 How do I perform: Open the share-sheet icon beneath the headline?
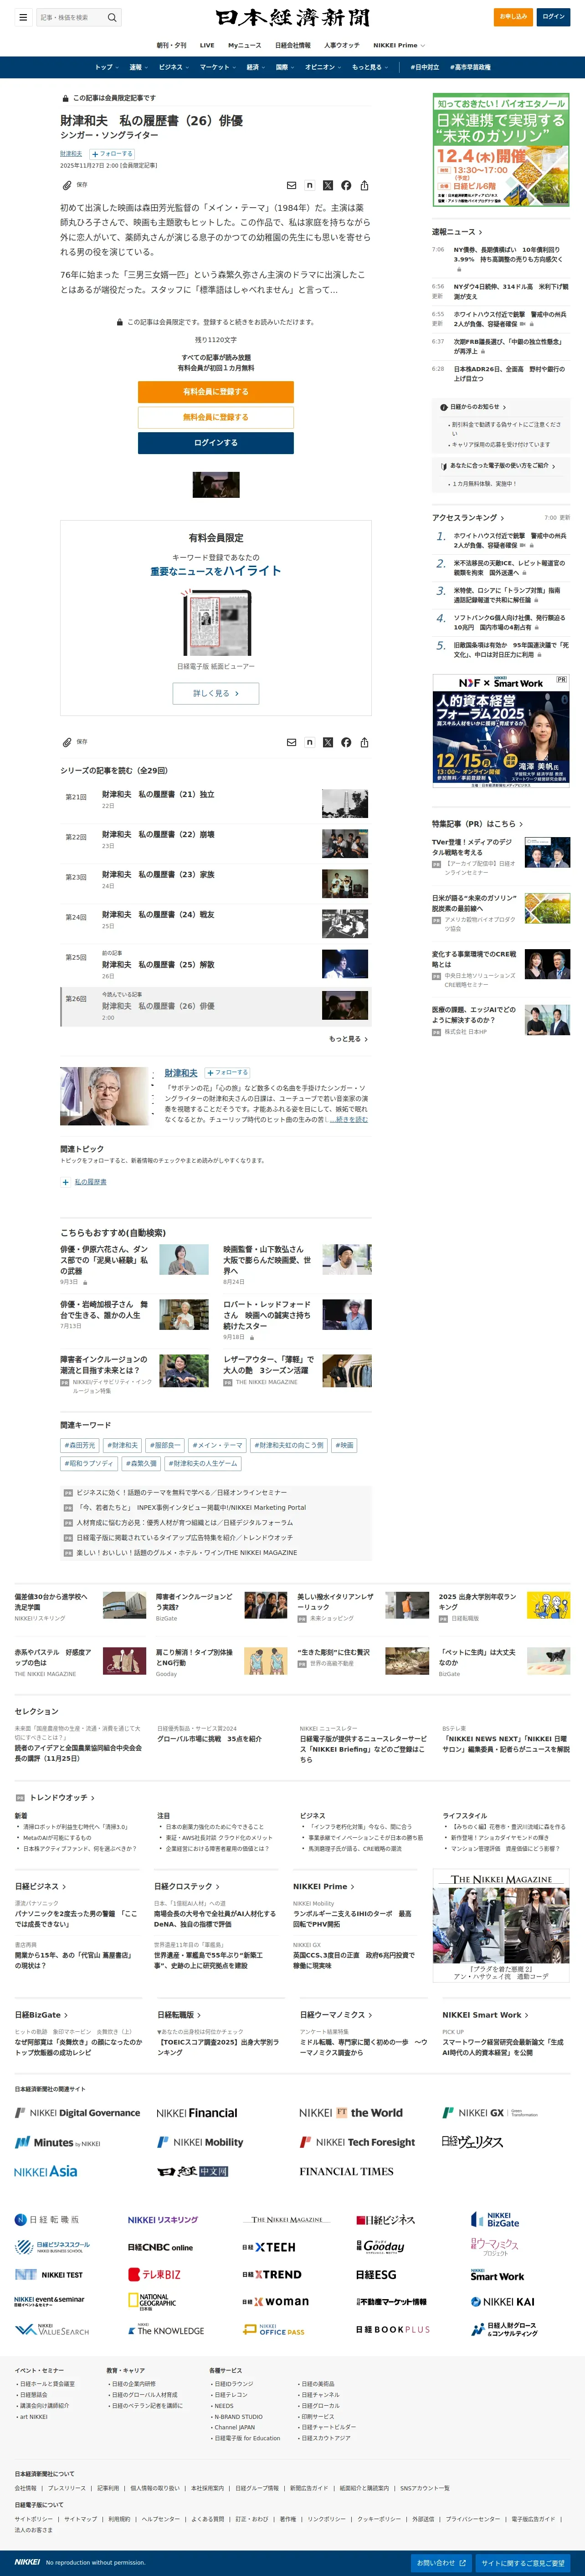pos(364,185)
